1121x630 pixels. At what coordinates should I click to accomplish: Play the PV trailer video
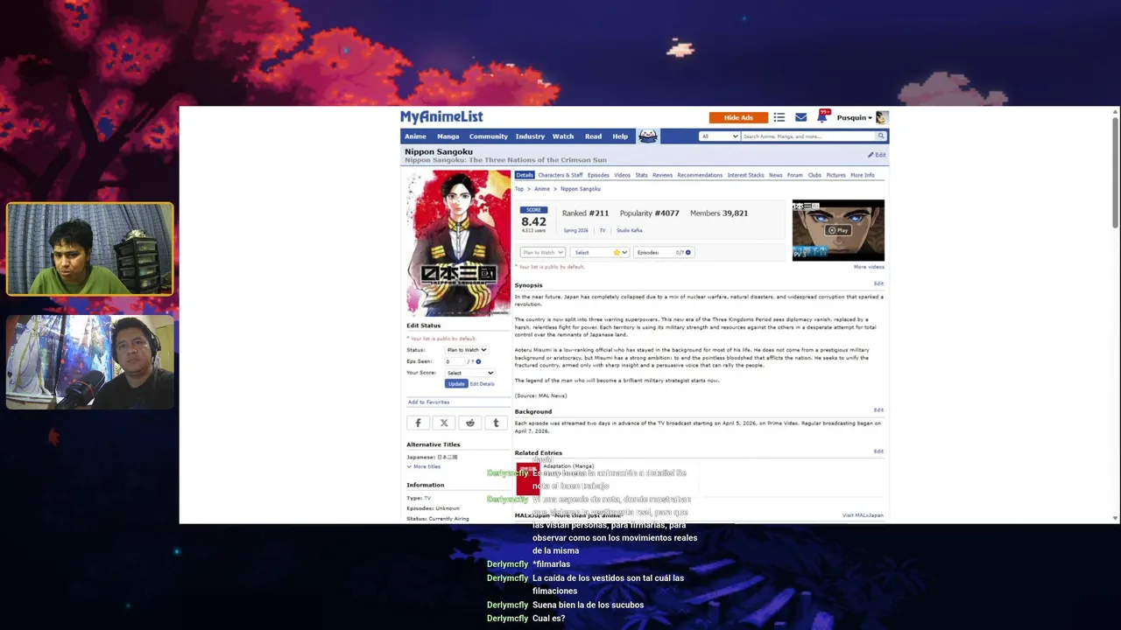point(838,230)
